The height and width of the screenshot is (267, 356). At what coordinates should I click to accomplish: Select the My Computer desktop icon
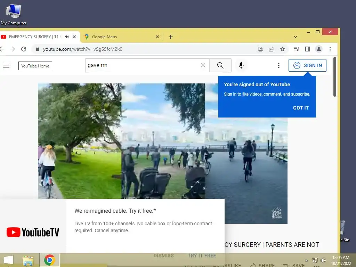(14, 14)
